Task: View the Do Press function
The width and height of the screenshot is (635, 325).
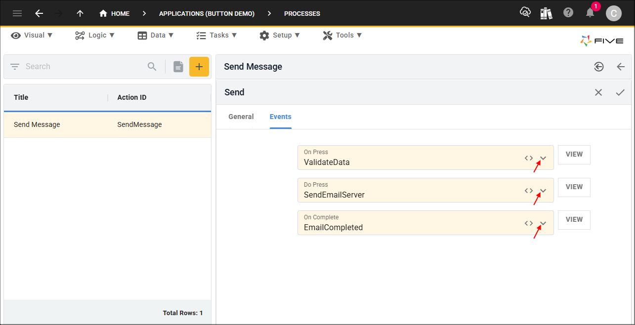Action: point(574,187)
